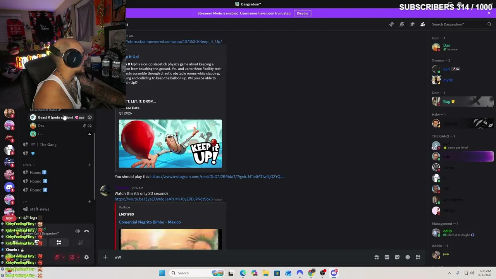Open the Apps launcher in message bar
Image resolution: width=496 pixels, height=279 pixels.
[418, 257]
